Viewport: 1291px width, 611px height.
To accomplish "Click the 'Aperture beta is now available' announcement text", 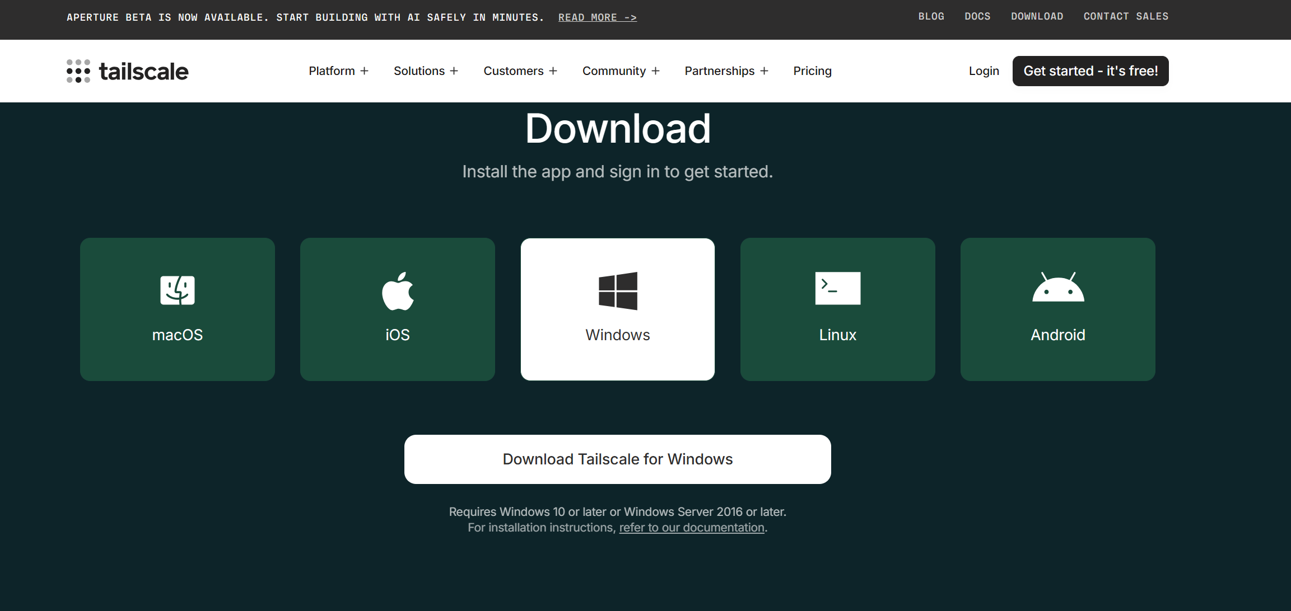I will coord(305,17).
